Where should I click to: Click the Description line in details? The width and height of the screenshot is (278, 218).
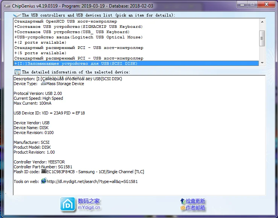[x=68, y=79]
